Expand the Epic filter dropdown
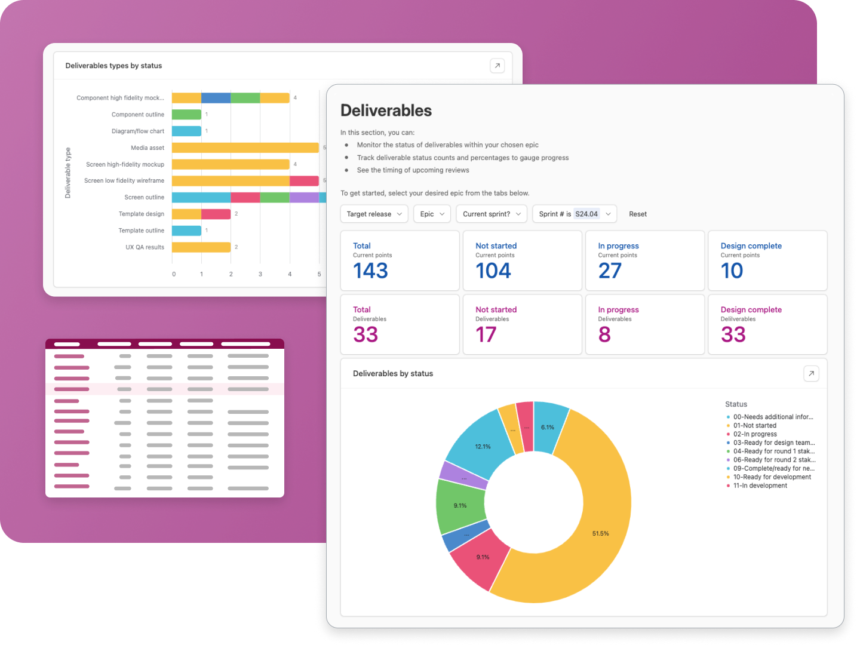 432,214
